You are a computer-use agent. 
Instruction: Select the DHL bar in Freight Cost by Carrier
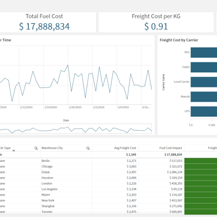204,53
